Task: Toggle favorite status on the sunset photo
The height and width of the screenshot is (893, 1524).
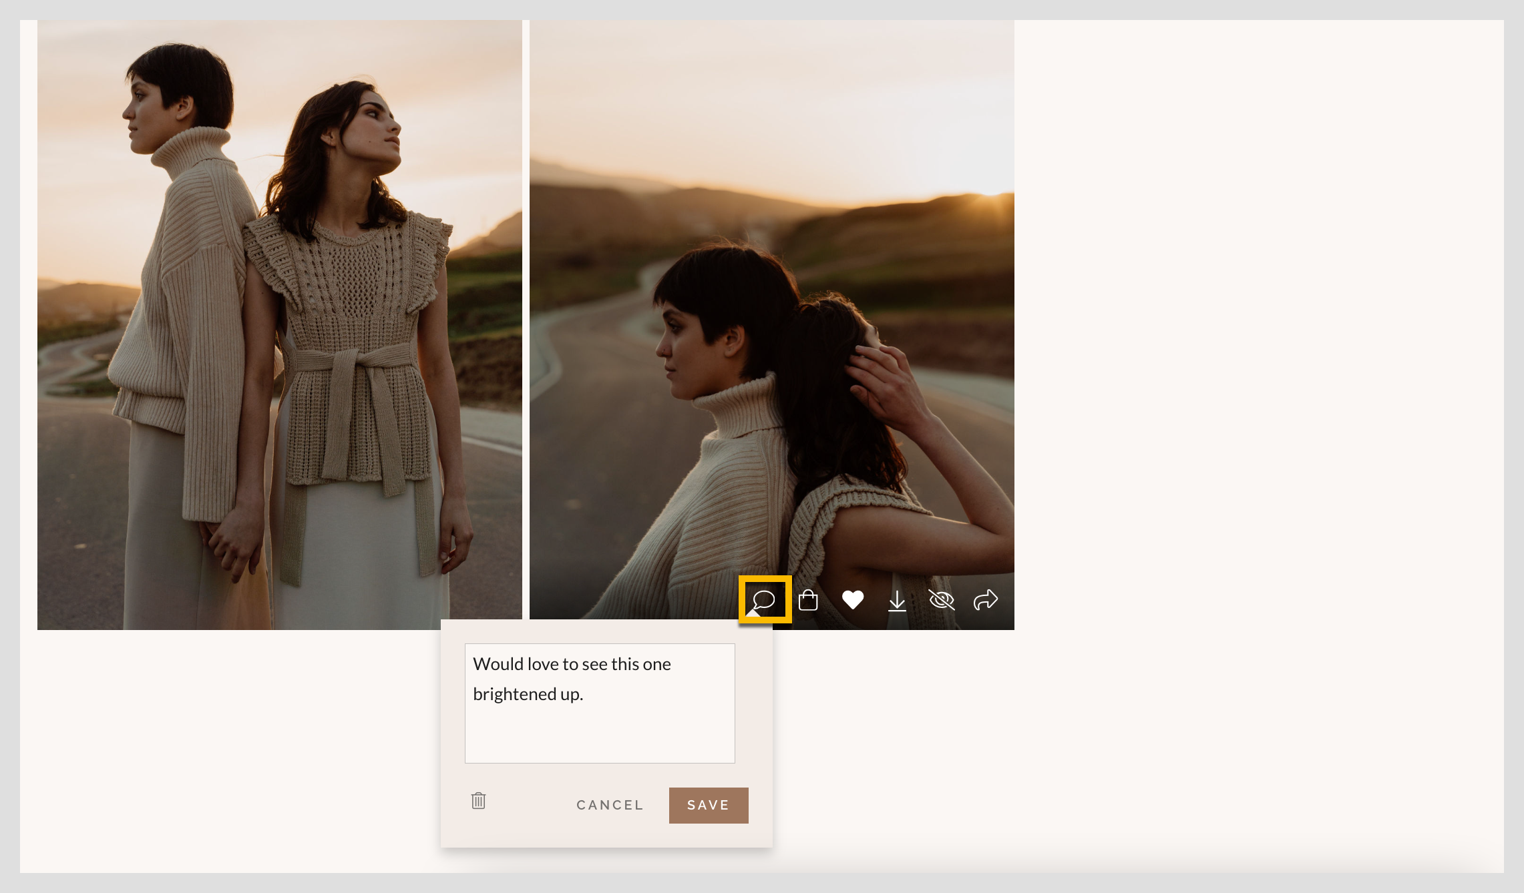Action: pos(853,600)
